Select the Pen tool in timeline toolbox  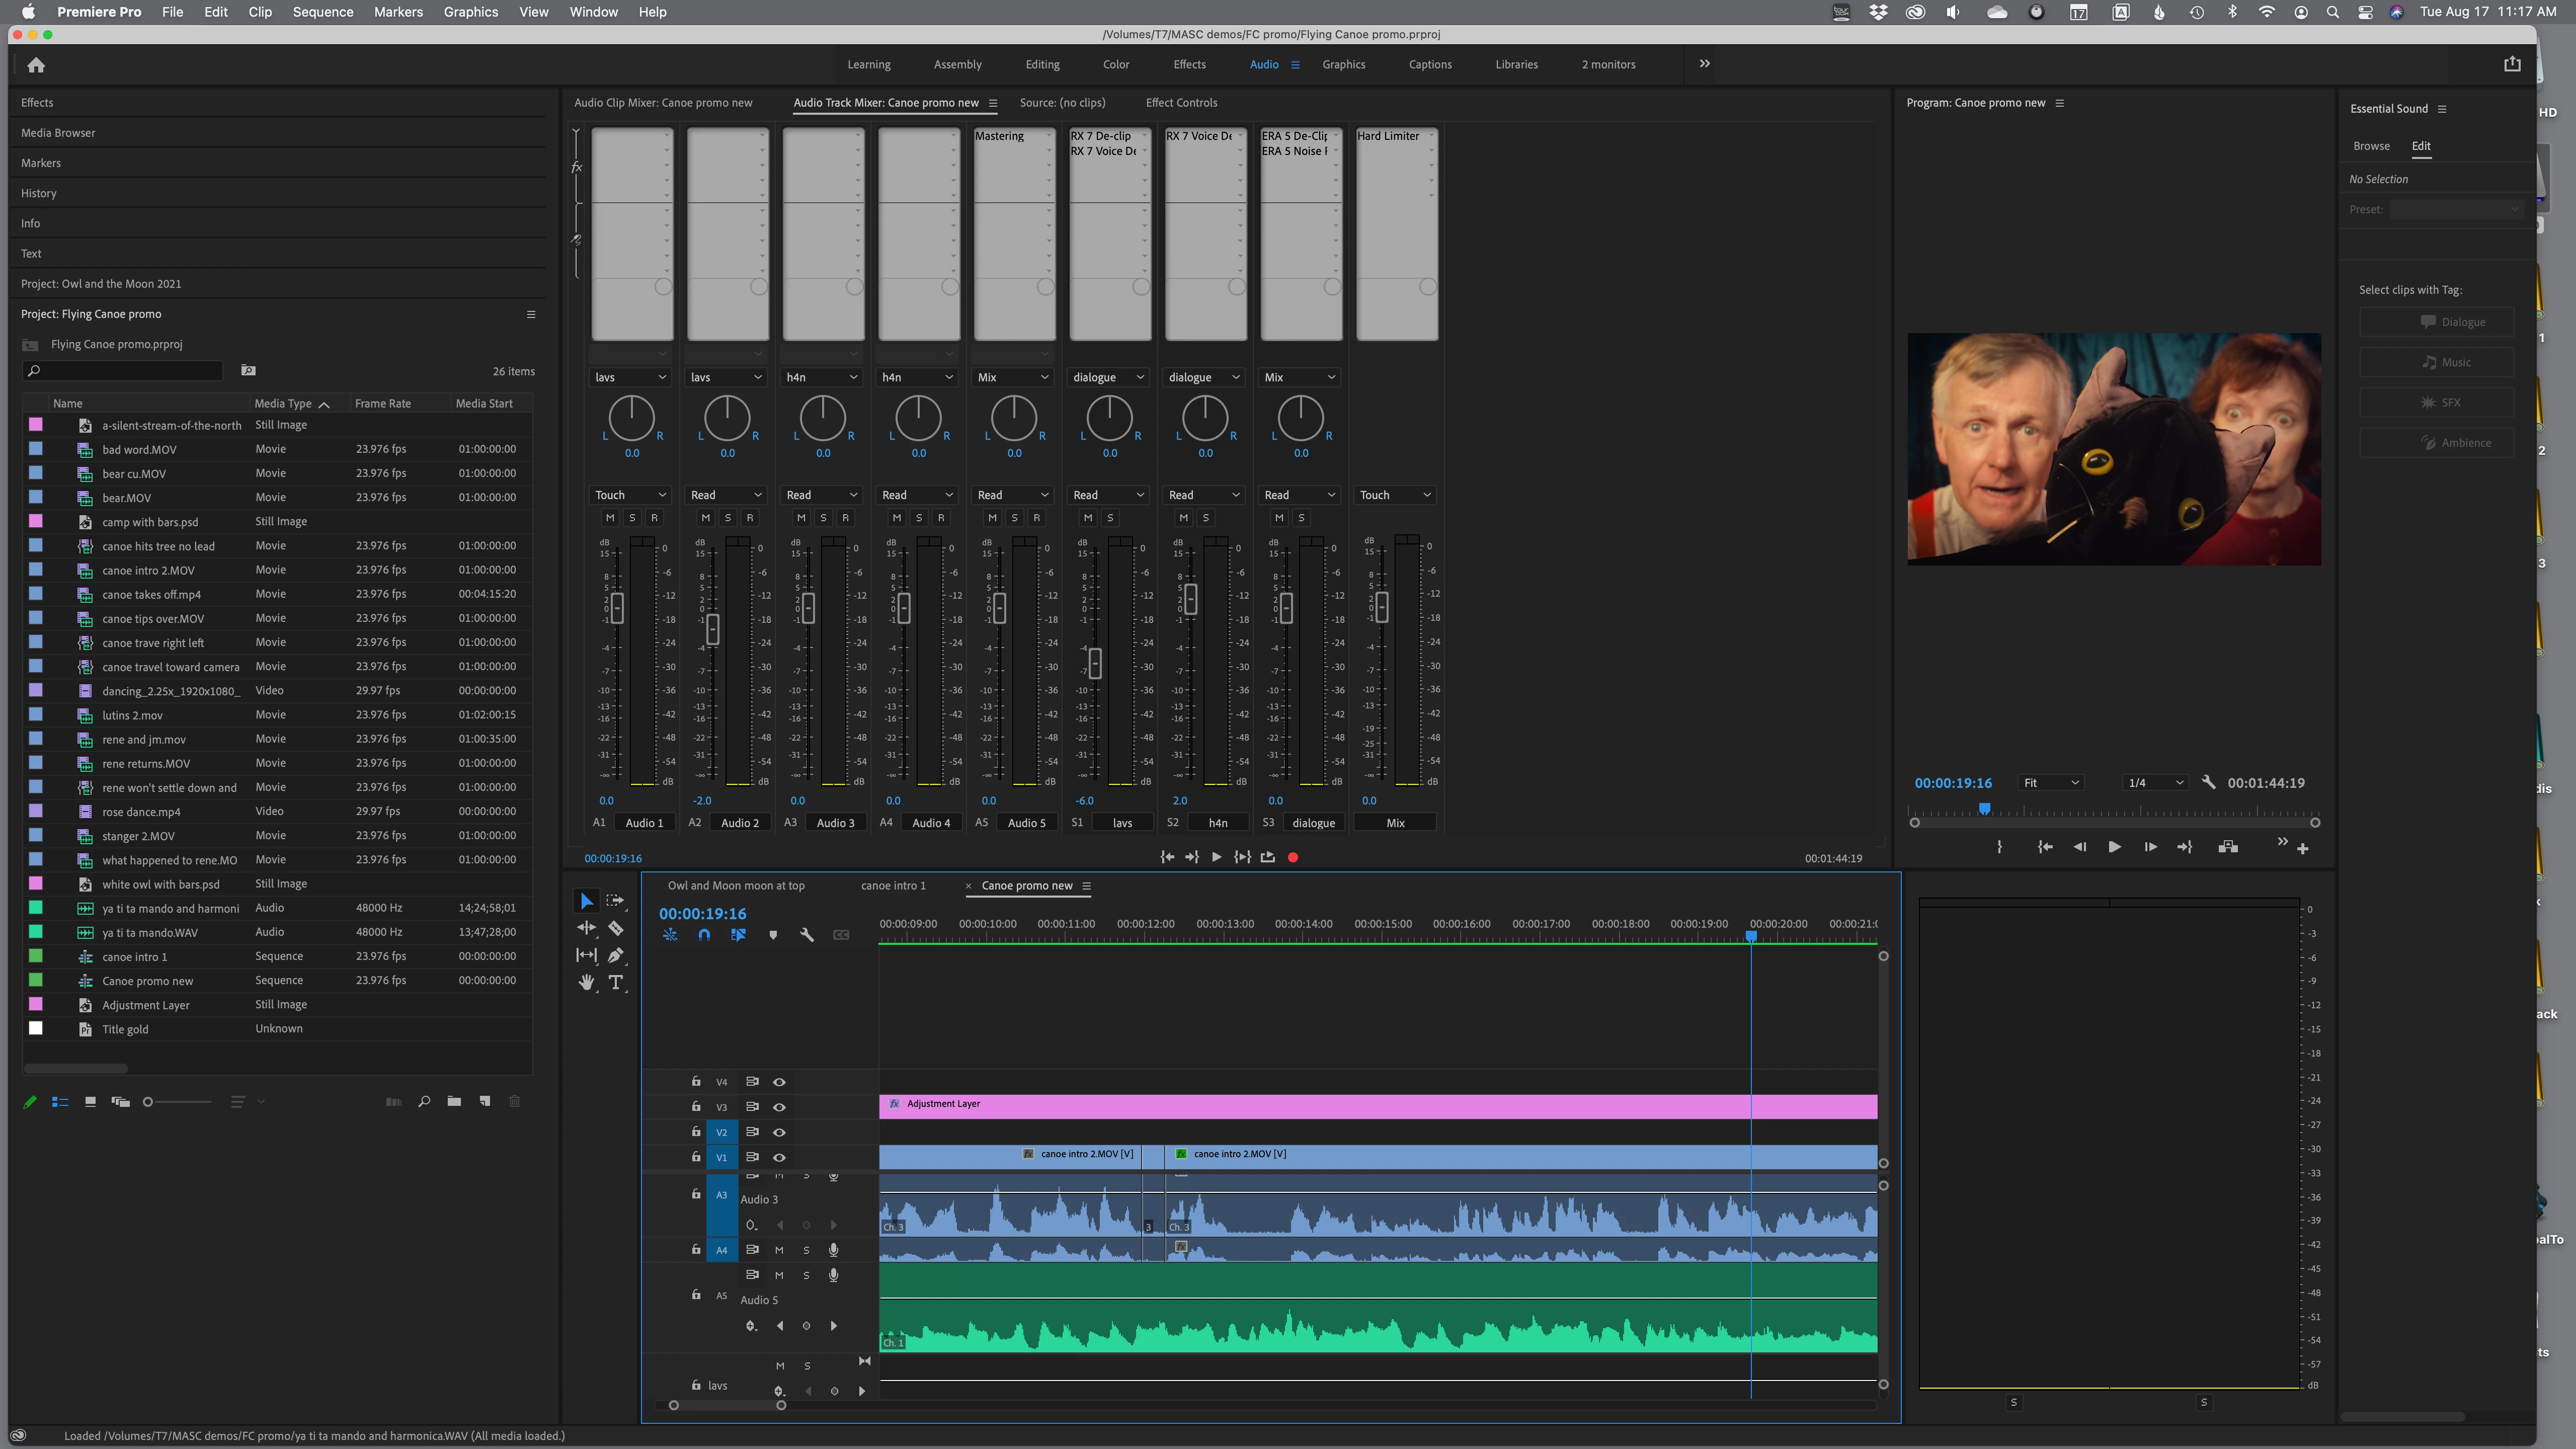[x=616, y=955]
